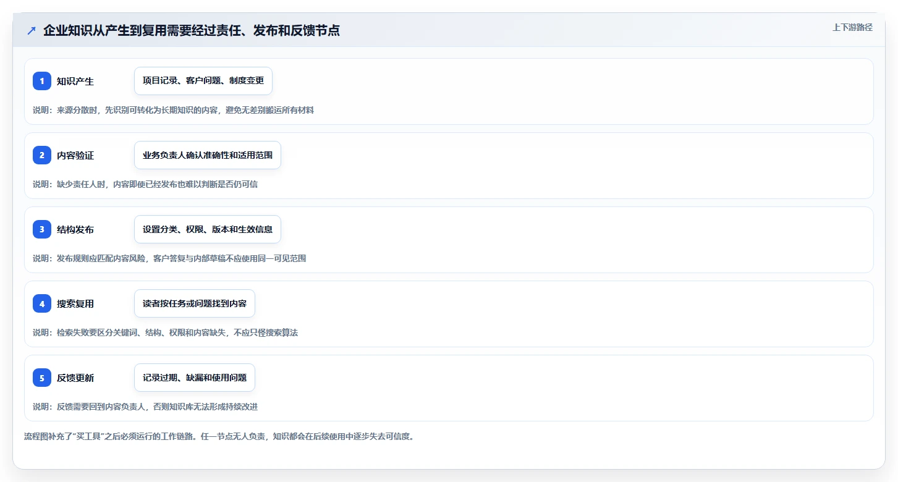This screenshot has width=898, height=482.
Task: Click the step 4 number badge
Action: 42,303
